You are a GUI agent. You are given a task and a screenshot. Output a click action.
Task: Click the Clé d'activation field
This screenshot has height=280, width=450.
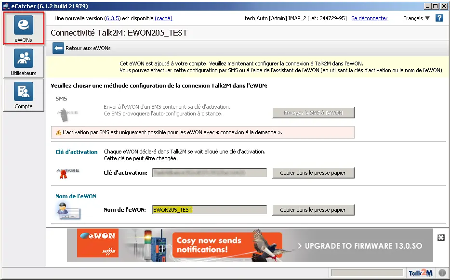(x=210, y=173)
